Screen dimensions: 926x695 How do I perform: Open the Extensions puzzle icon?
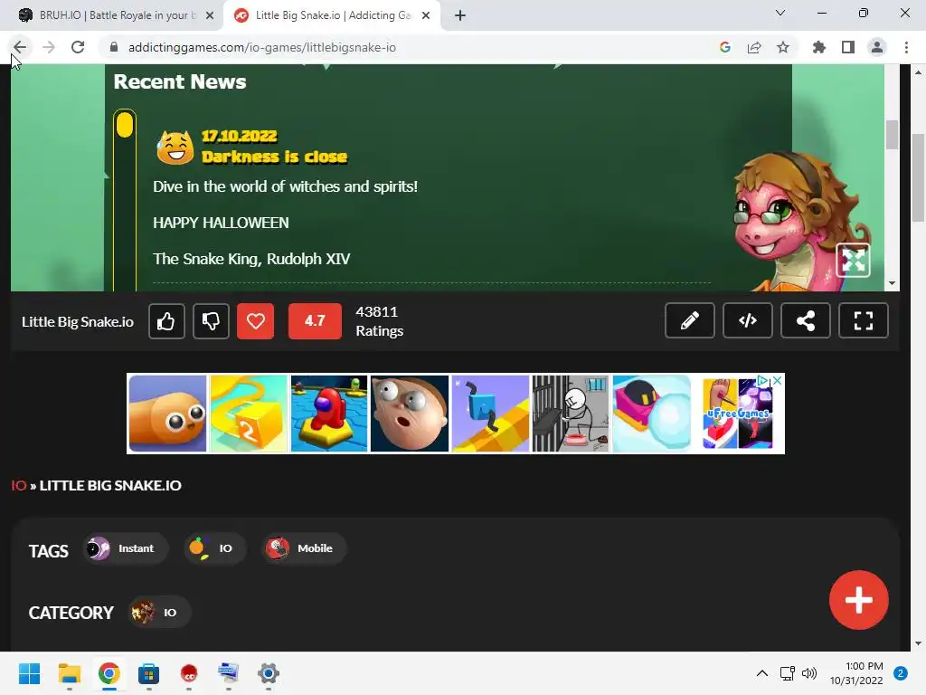(819, 47)
